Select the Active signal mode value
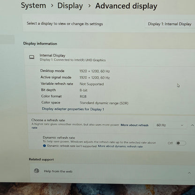195x195 pixels. [95, 78]
